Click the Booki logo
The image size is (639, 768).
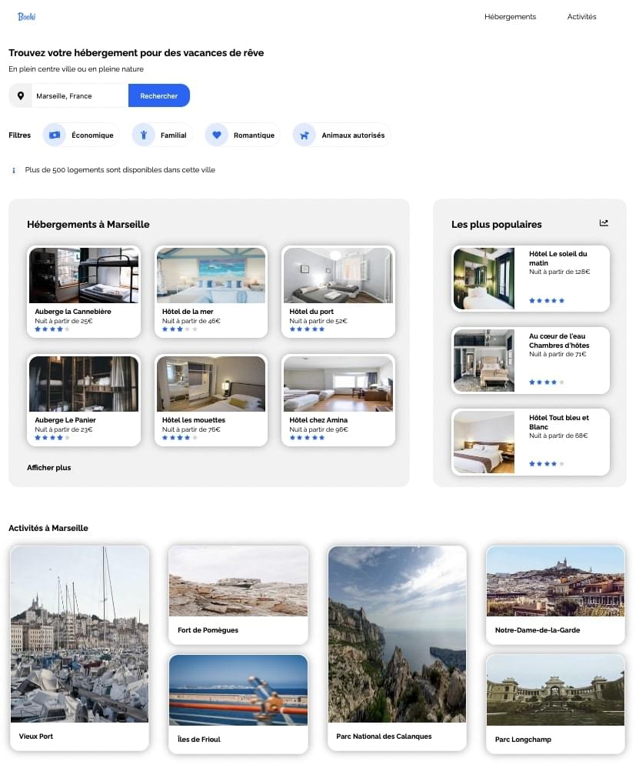coord(27,16)
